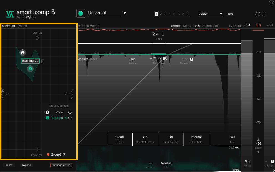The height and width of the screenshot is (172, 275).
Task: Delete Backing Vo using the trash icon
Action: click(x=43, y=61)
